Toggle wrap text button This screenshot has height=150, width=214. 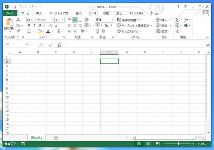coord(87,20)
